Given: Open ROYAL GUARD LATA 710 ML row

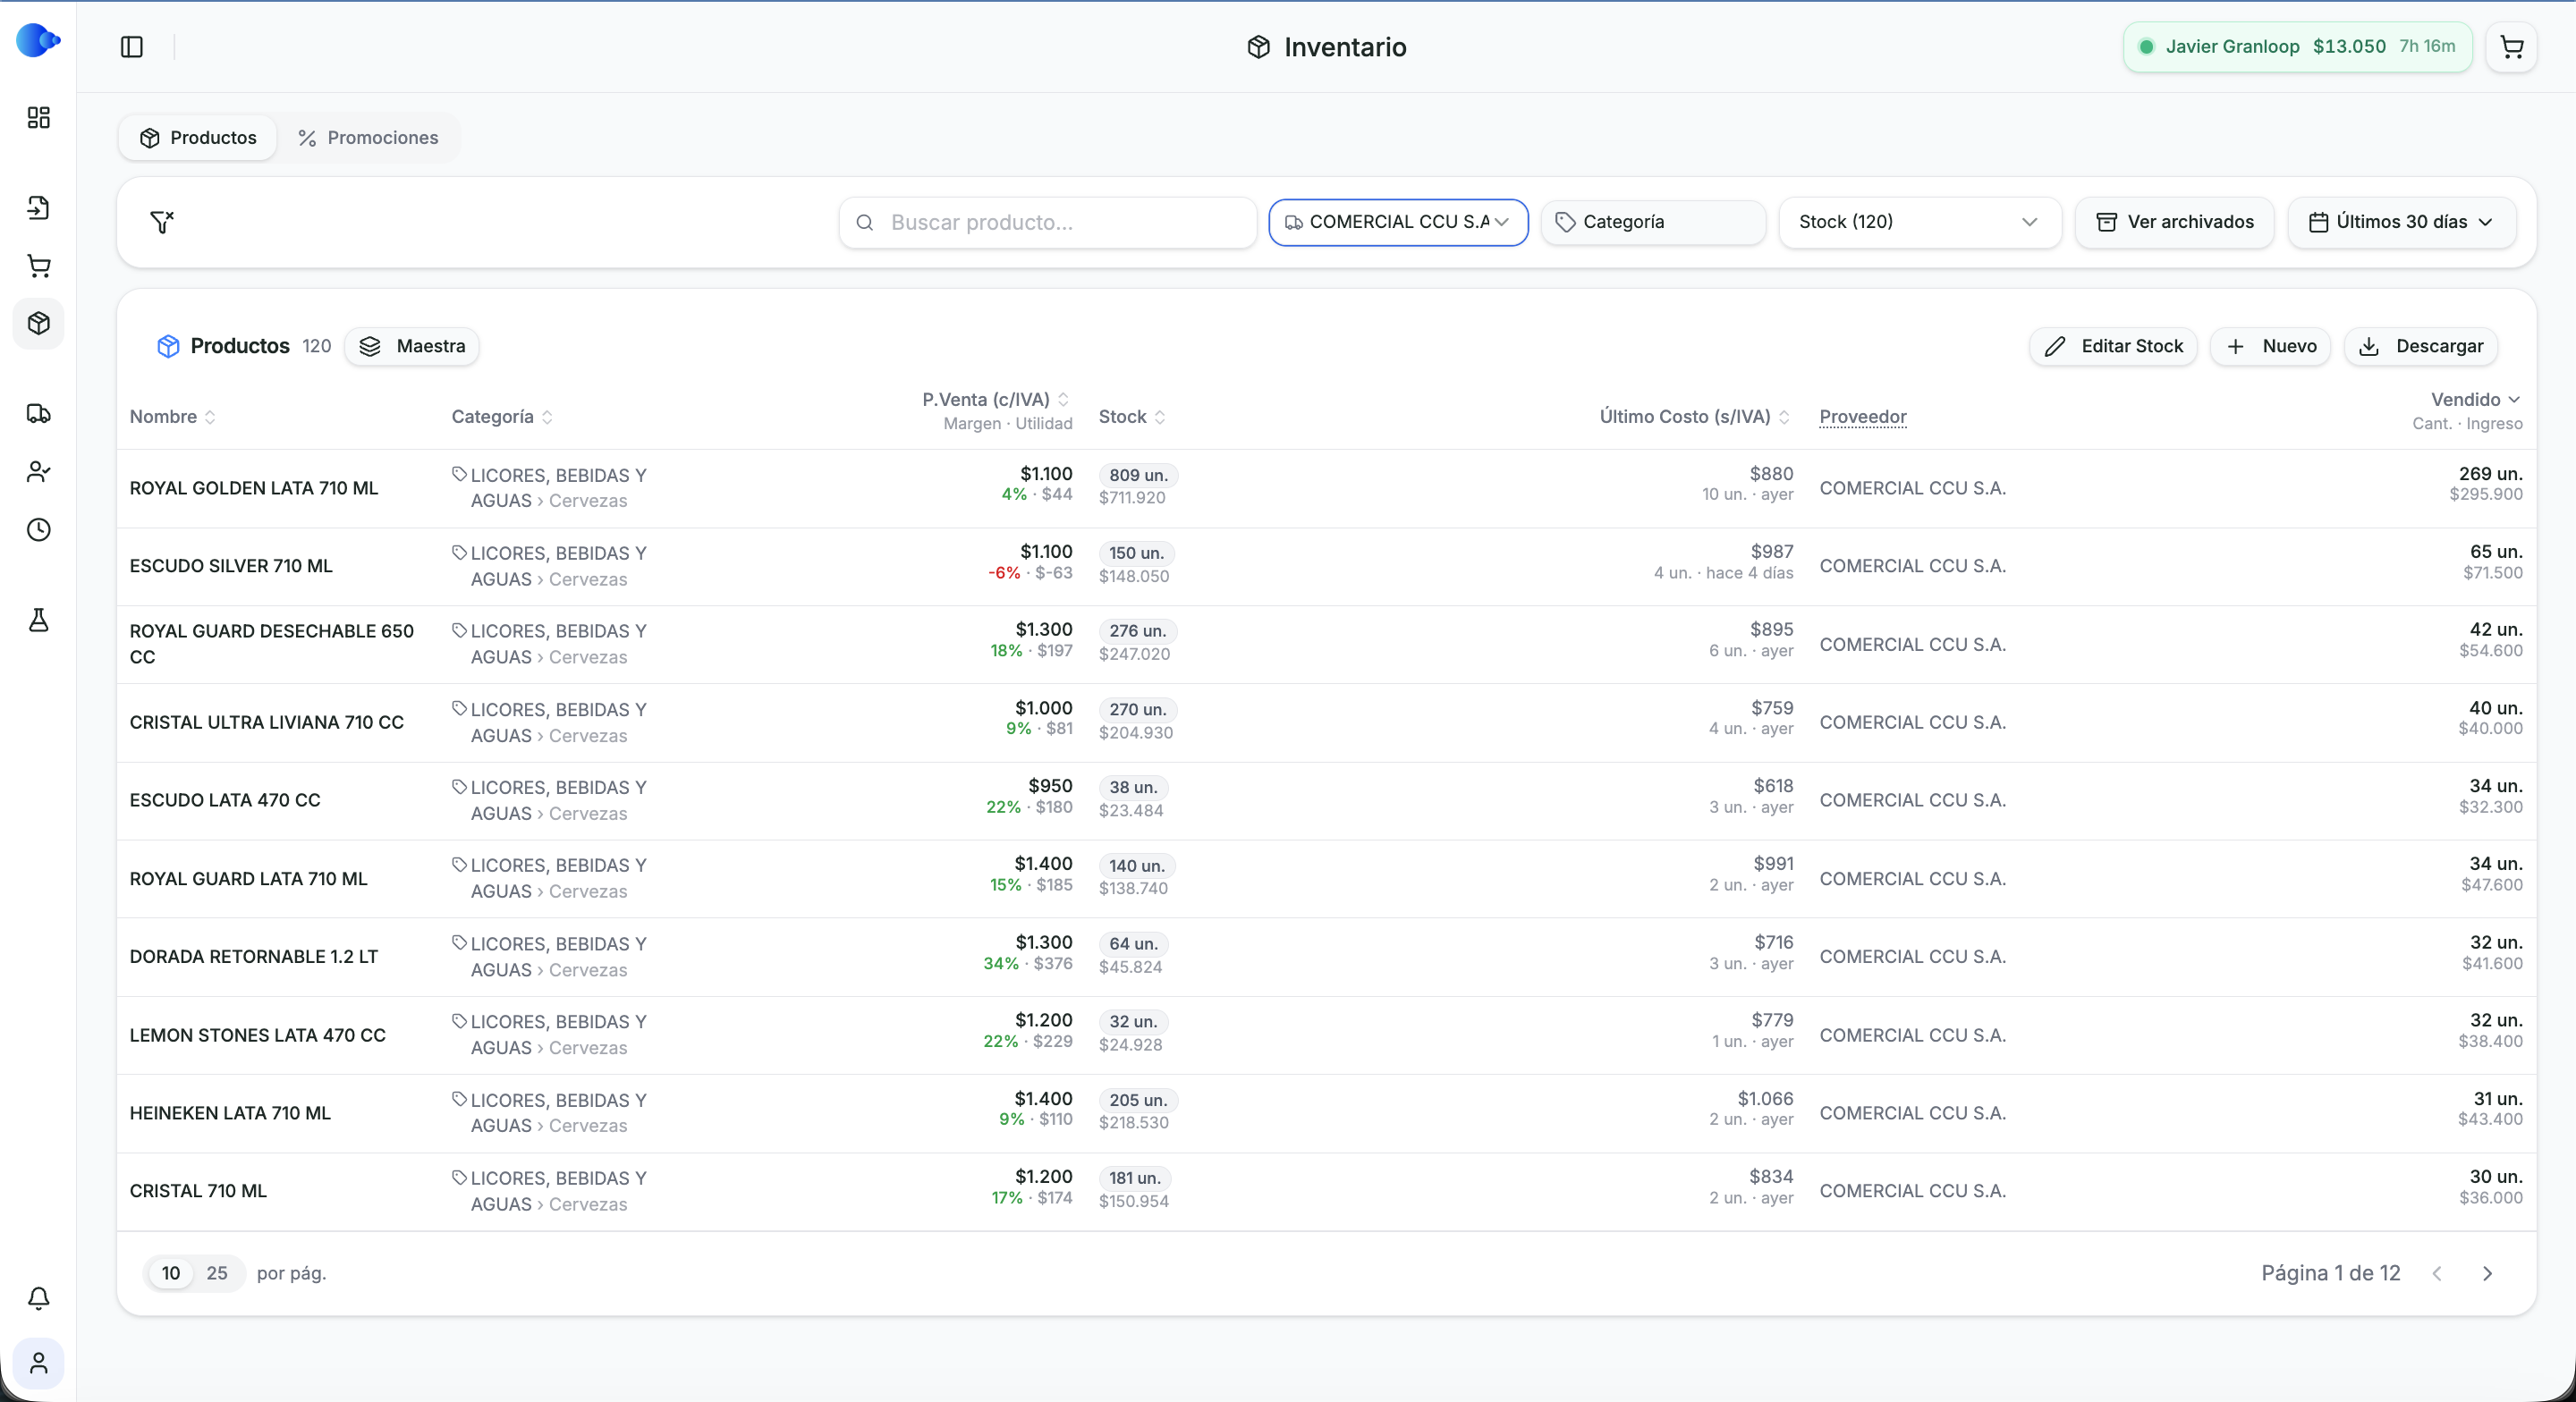Looking at the screenshot, I should (x=1326, y=878).
